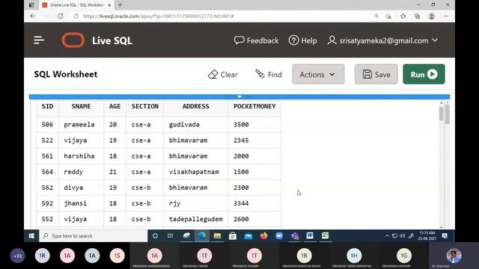This screenshot has height=269, width=479.
Task: Open the Live SQL hamburger navigation menu
Action: (x=39, y=40)
